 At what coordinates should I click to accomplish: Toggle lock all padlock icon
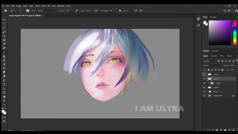[222, 70]
